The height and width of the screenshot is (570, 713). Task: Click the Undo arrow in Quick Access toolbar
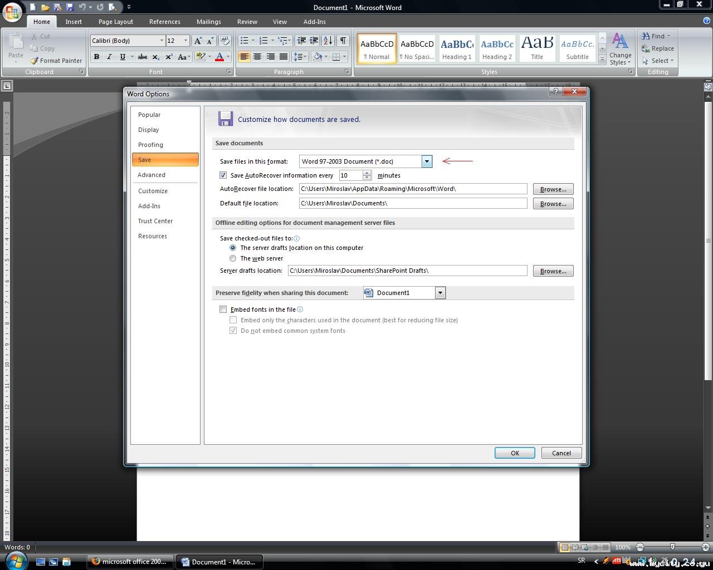82,7
